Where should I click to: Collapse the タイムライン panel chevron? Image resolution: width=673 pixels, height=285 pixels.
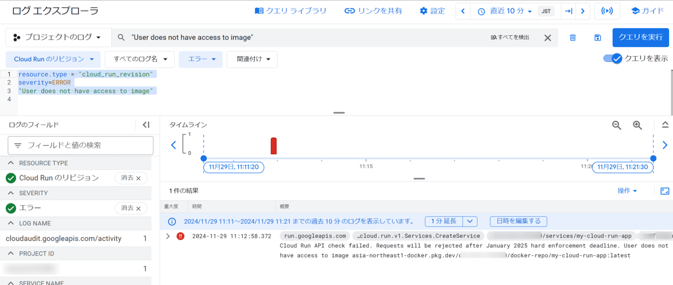coord(665,125)
